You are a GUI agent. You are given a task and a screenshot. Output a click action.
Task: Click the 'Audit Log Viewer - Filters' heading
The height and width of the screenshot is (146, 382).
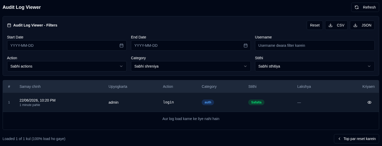tap(35, 25)
